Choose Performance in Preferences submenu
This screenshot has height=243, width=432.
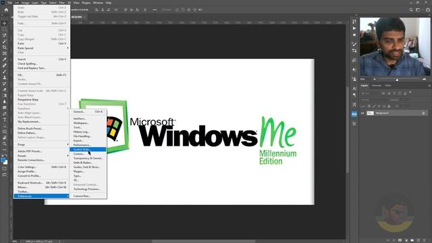tap(88, 145)
